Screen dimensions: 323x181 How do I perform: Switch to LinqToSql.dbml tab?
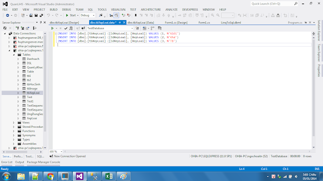click(x=231, y=23)
